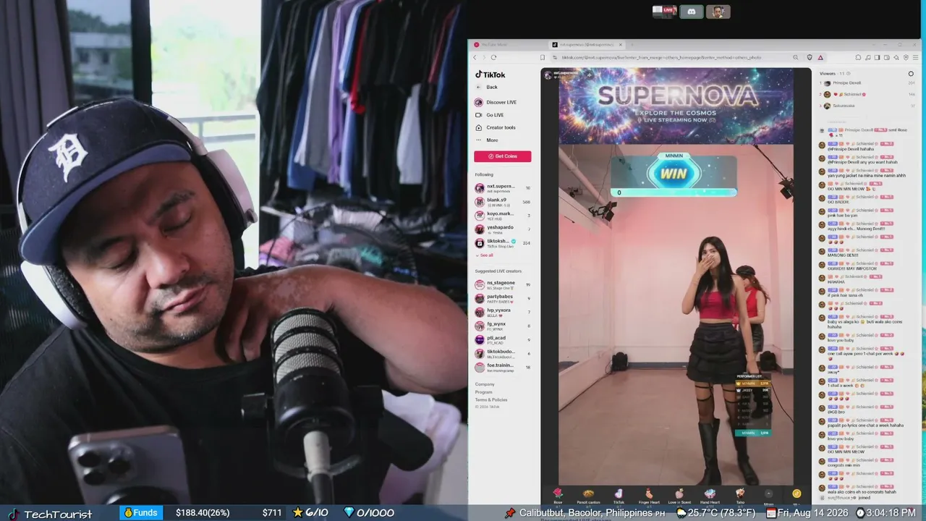Open suggested creator pti_acad
This screenshot has width=926, height=521.
point(503,339)
